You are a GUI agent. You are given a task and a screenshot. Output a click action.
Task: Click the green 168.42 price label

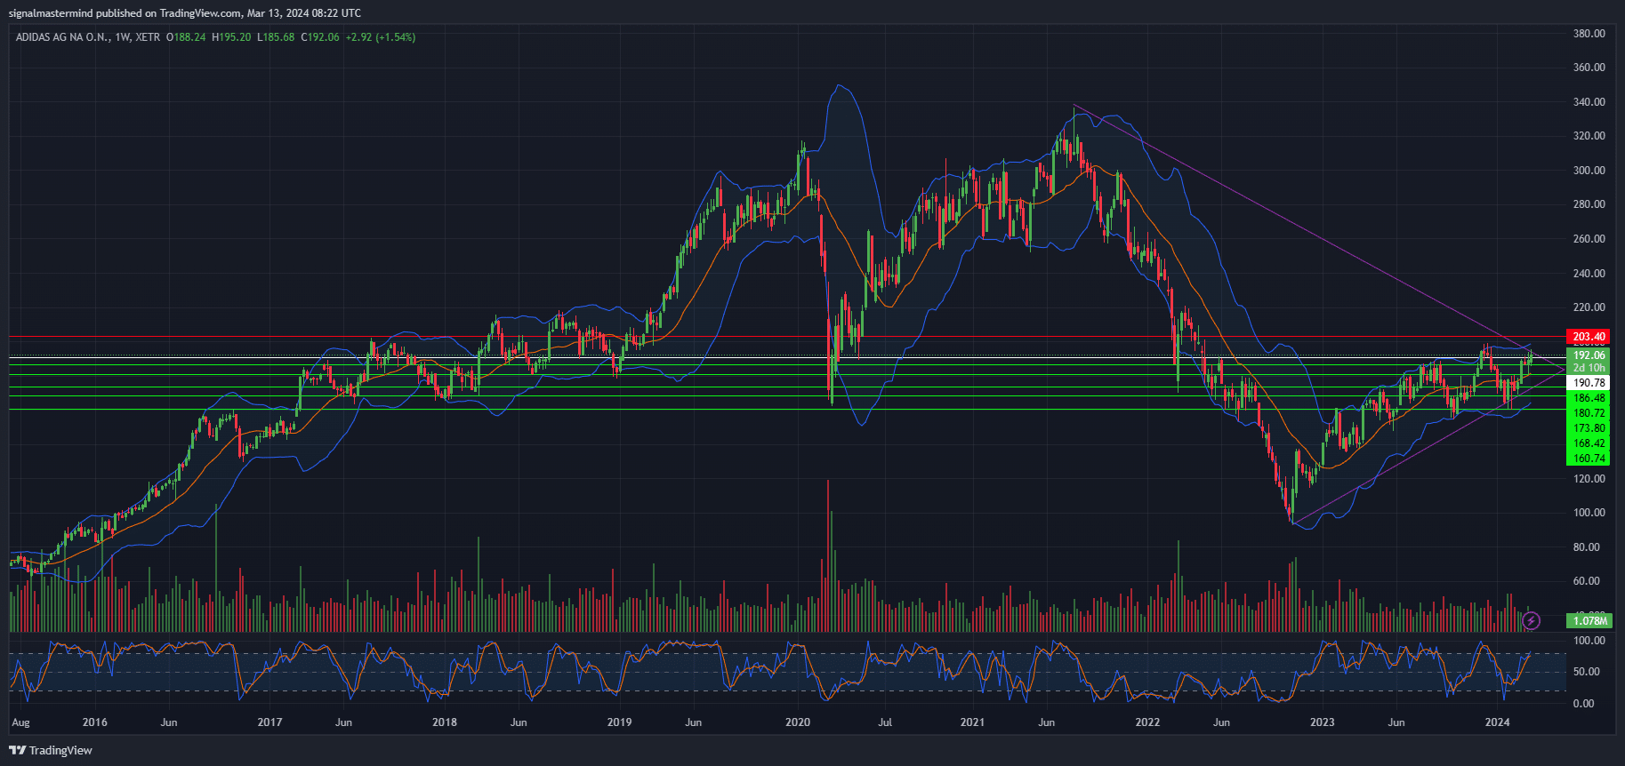[x=1589, y=443]
